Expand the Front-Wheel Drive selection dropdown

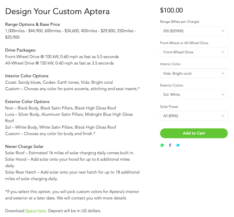tap(194, 52)
